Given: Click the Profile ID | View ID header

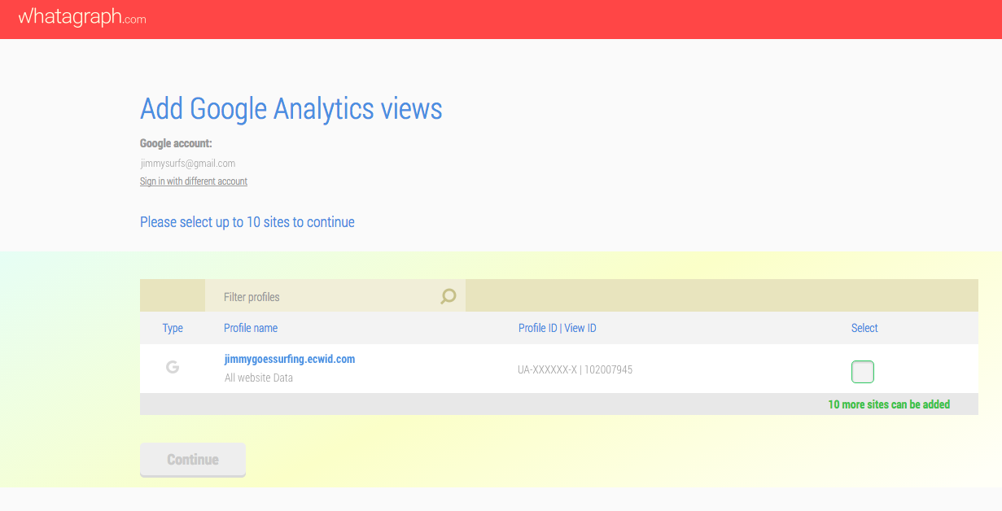Looking at the screenshot, I should pos(557,328).
